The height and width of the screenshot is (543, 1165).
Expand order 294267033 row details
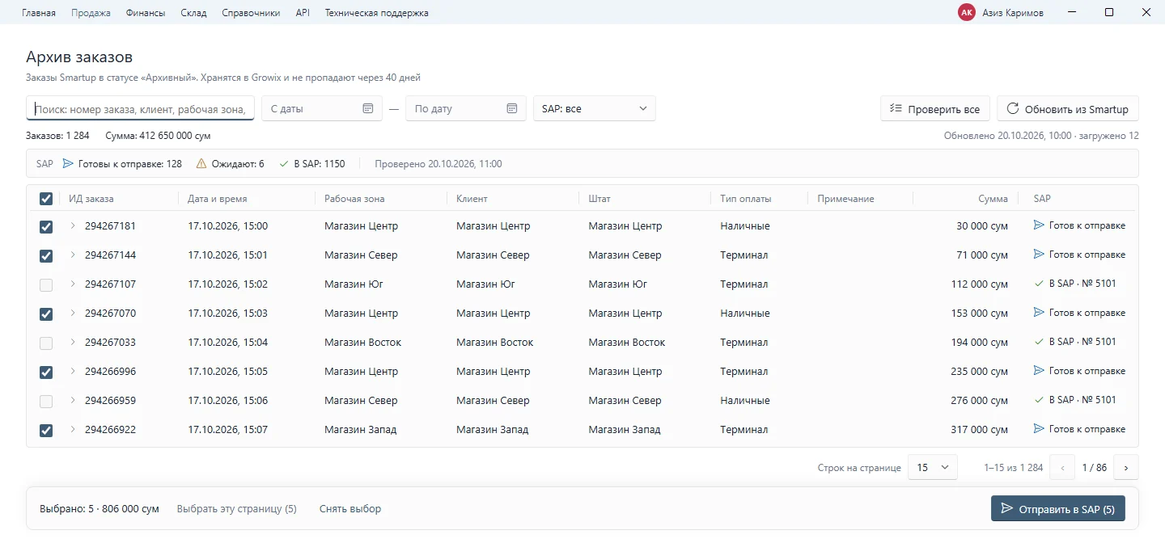(x=72, y=342)
